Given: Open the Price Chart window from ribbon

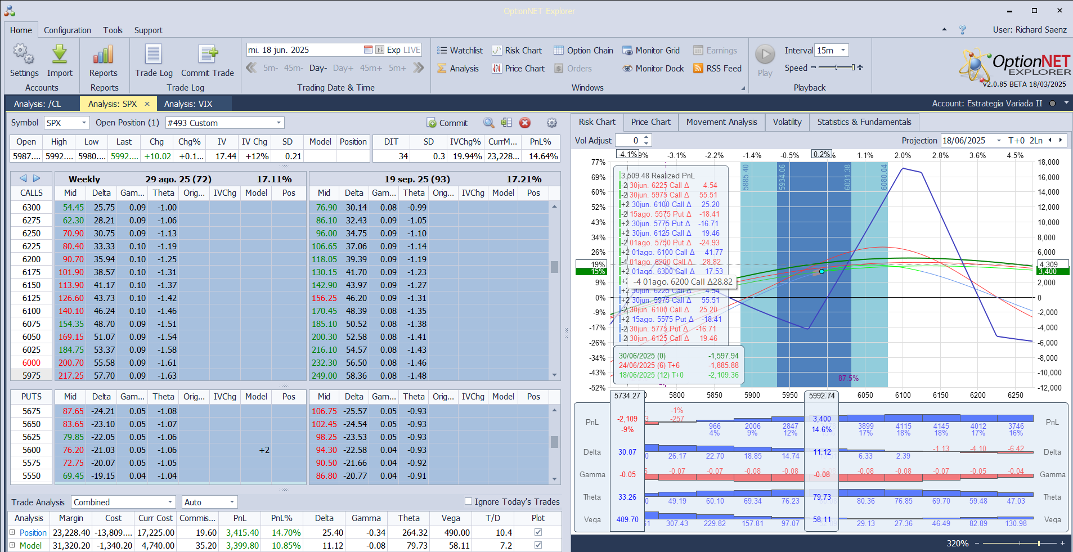Looking at the screenshot, I should [x=518, y=69].
